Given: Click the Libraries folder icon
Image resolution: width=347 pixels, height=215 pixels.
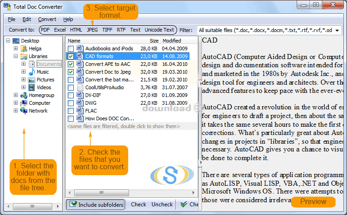Looking at the screenshot, I should click(x=24, y=56).
